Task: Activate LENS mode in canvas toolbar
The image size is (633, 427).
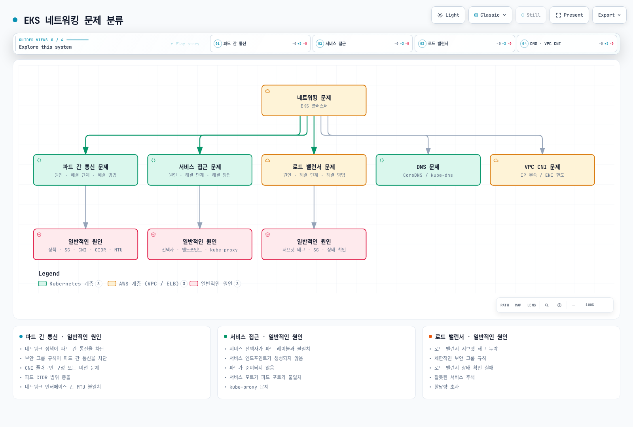Action: click(x=532, y=305)
